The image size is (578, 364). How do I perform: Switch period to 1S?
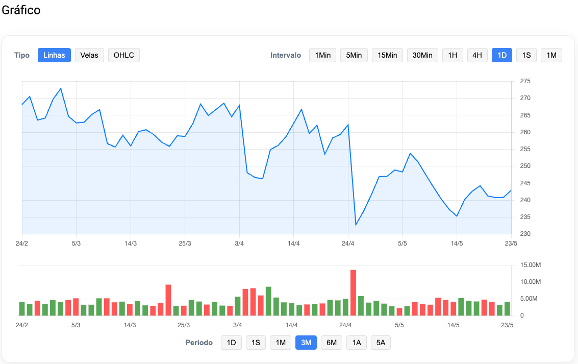tap(256, 343)
